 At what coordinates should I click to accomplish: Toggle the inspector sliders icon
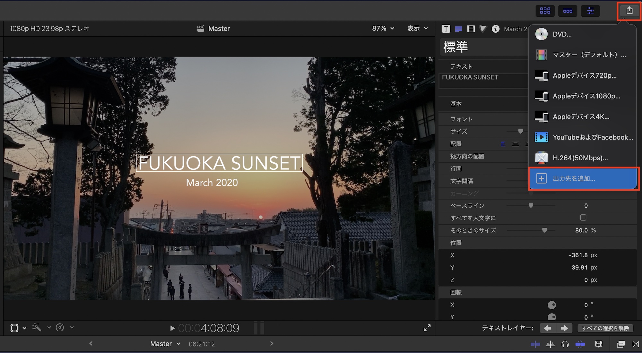(x=590, y=11)
